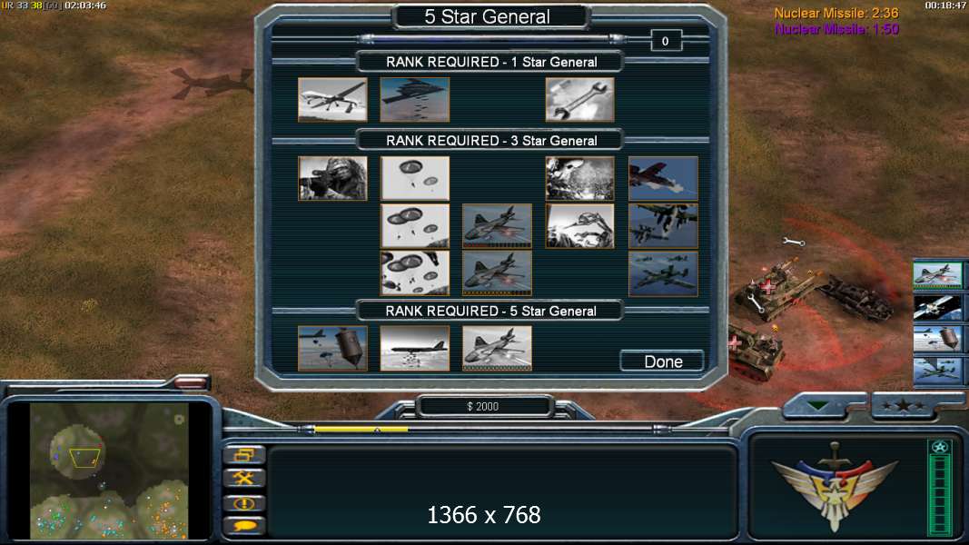Image resolution: width=969 pixels, height=545 pixels.
Task: Choose the stealth bomber carpet bomb power
Action: (415, 100)
